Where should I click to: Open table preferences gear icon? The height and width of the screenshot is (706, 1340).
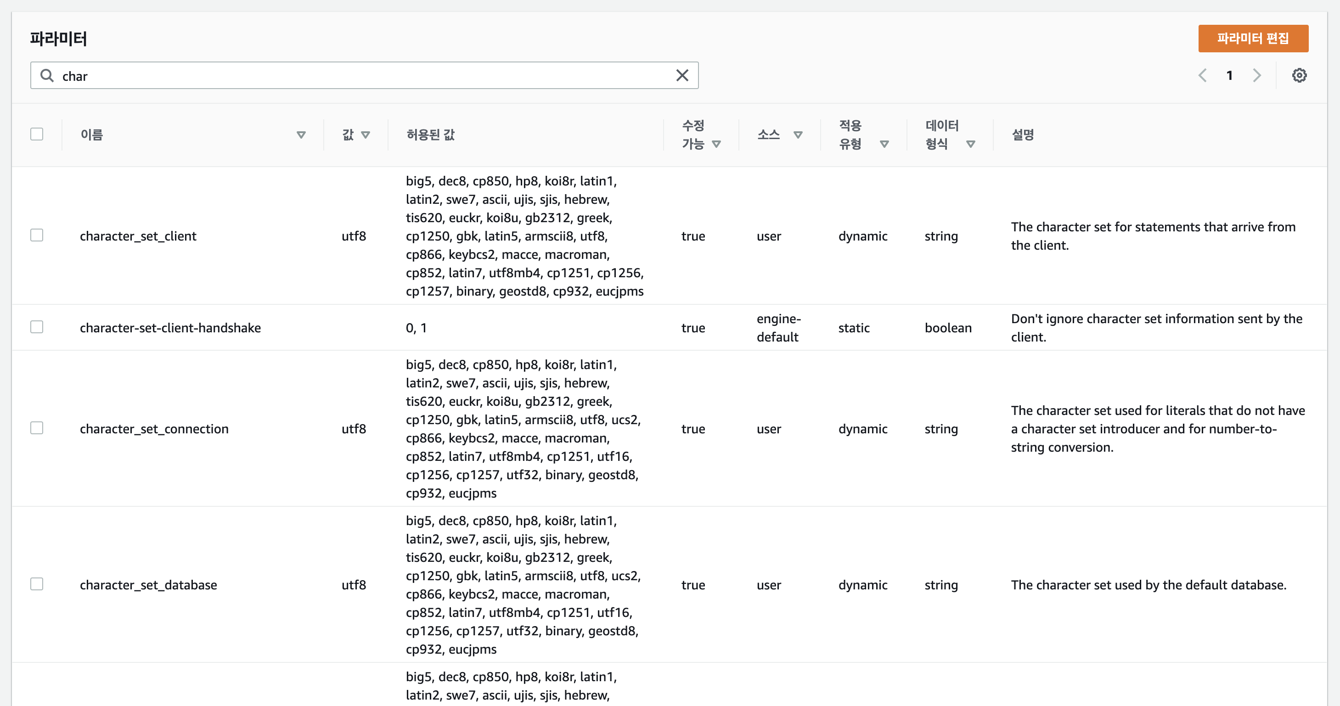coord(1299,76)
